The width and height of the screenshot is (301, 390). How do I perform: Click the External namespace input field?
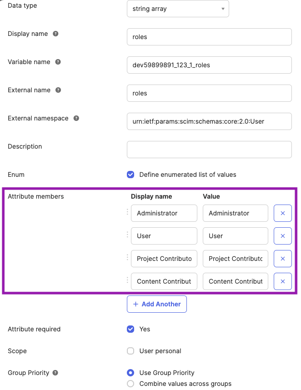tap(209, 121)
